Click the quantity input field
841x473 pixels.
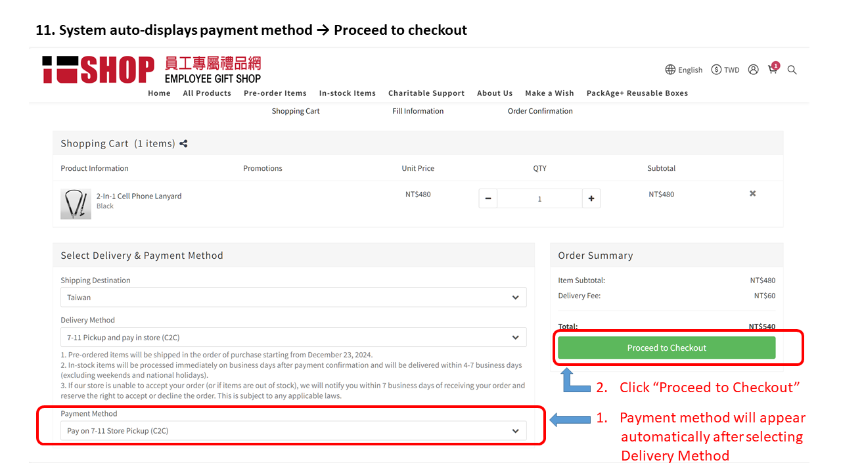[x=539, y=198]
